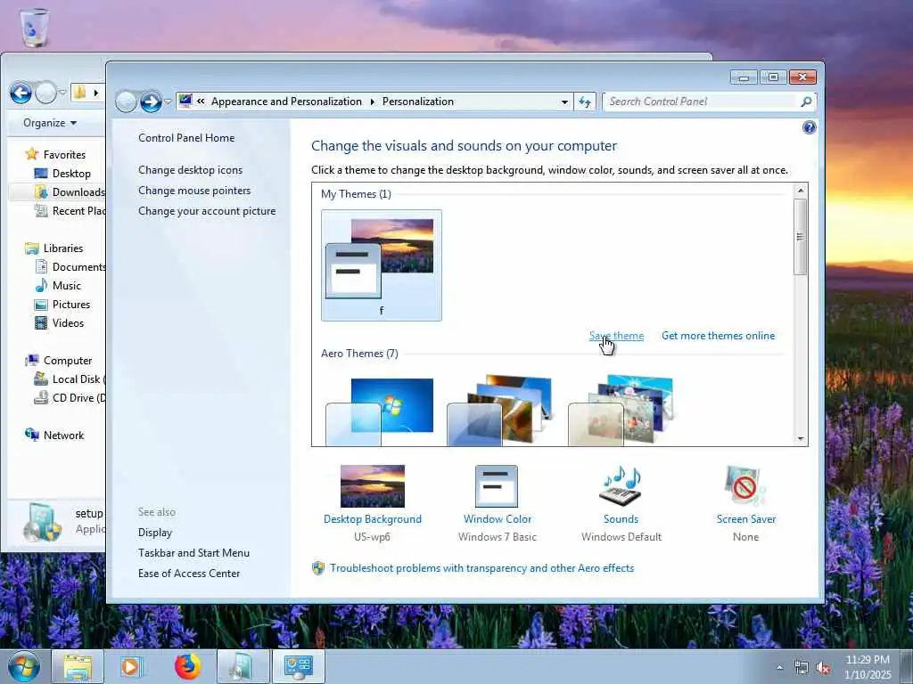Open Troubleshoot problems with transparency link
Image resolution: width=913 pixels, height=684 pixels.
point(481,568)
